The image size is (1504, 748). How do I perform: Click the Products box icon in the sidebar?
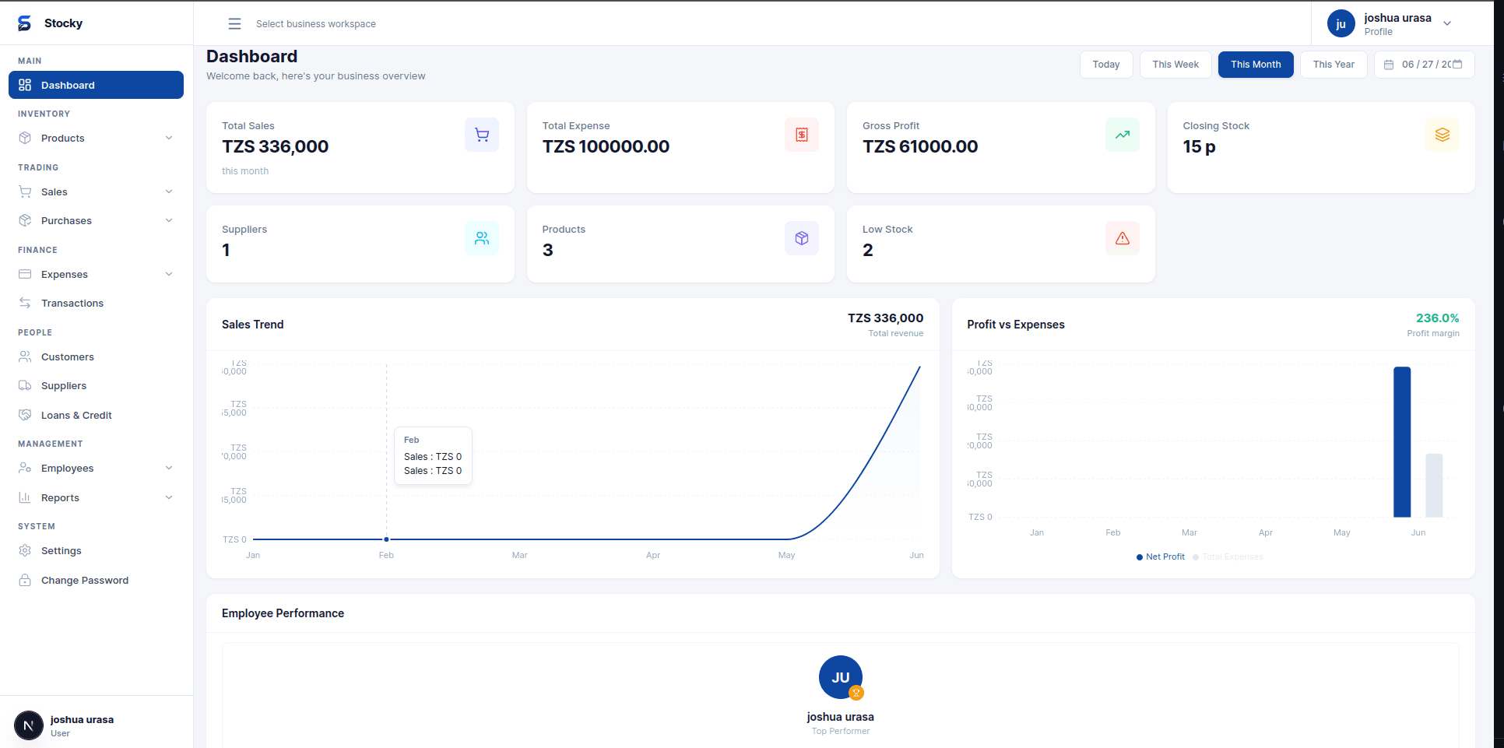click(25, 138)
